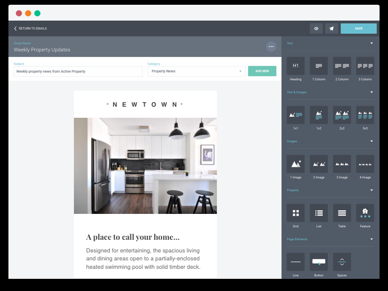
Task: Go back via Return to Emails
Action: (31, 29)
